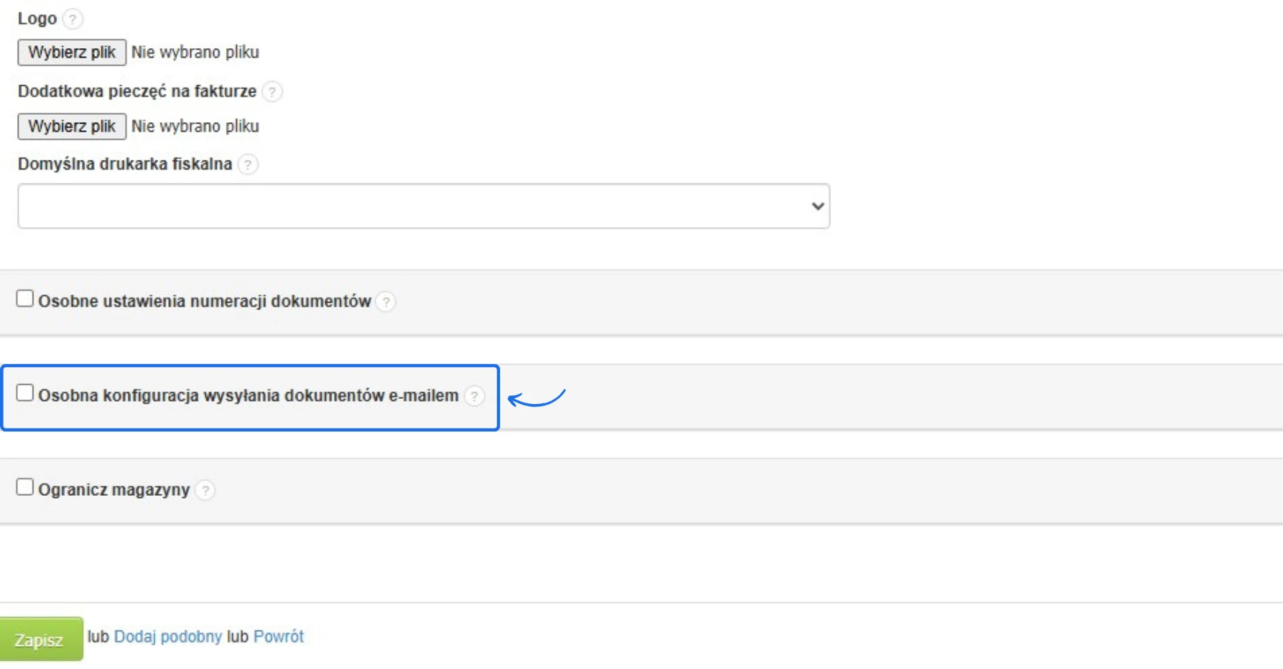Click the help icon next to Logo
The height and width of the screenshot is (669, 1283).
click(x=72, y=19)
